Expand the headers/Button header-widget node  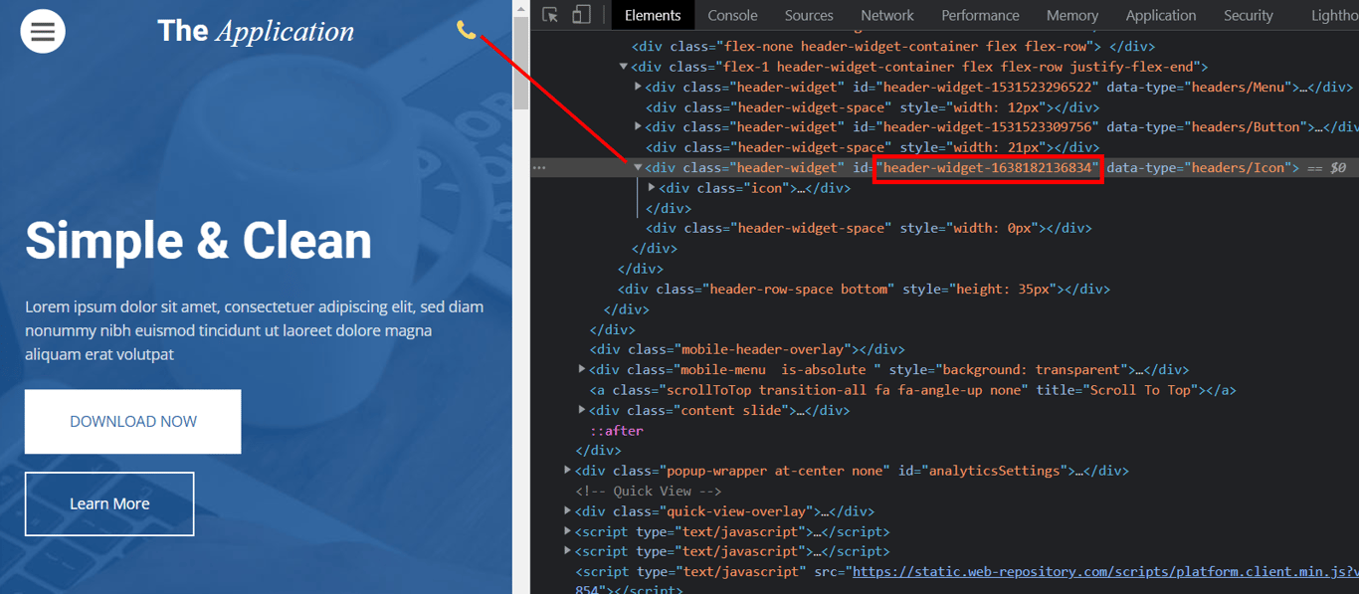[639, 126]
